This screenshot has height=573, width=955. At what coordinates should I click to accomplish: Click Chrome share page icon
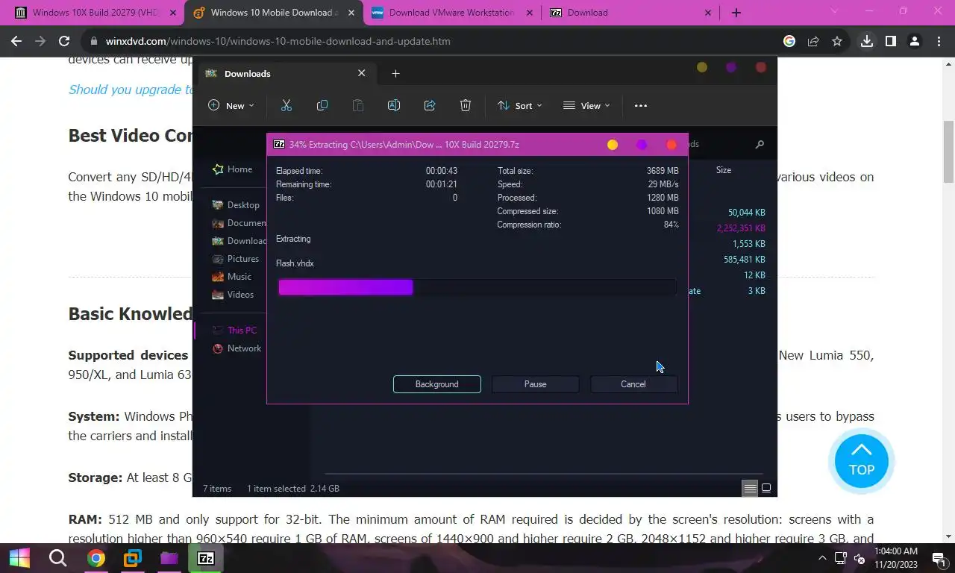[813, 42]
